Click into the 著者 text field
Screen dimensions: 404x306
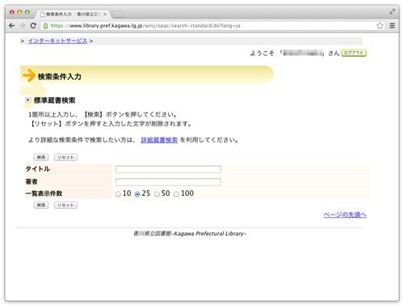(168, 182)
